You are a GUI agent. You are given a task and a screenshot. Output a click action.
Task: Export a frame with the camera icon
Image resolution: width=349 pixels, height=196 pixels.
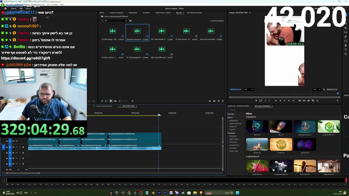coord(308,100)
